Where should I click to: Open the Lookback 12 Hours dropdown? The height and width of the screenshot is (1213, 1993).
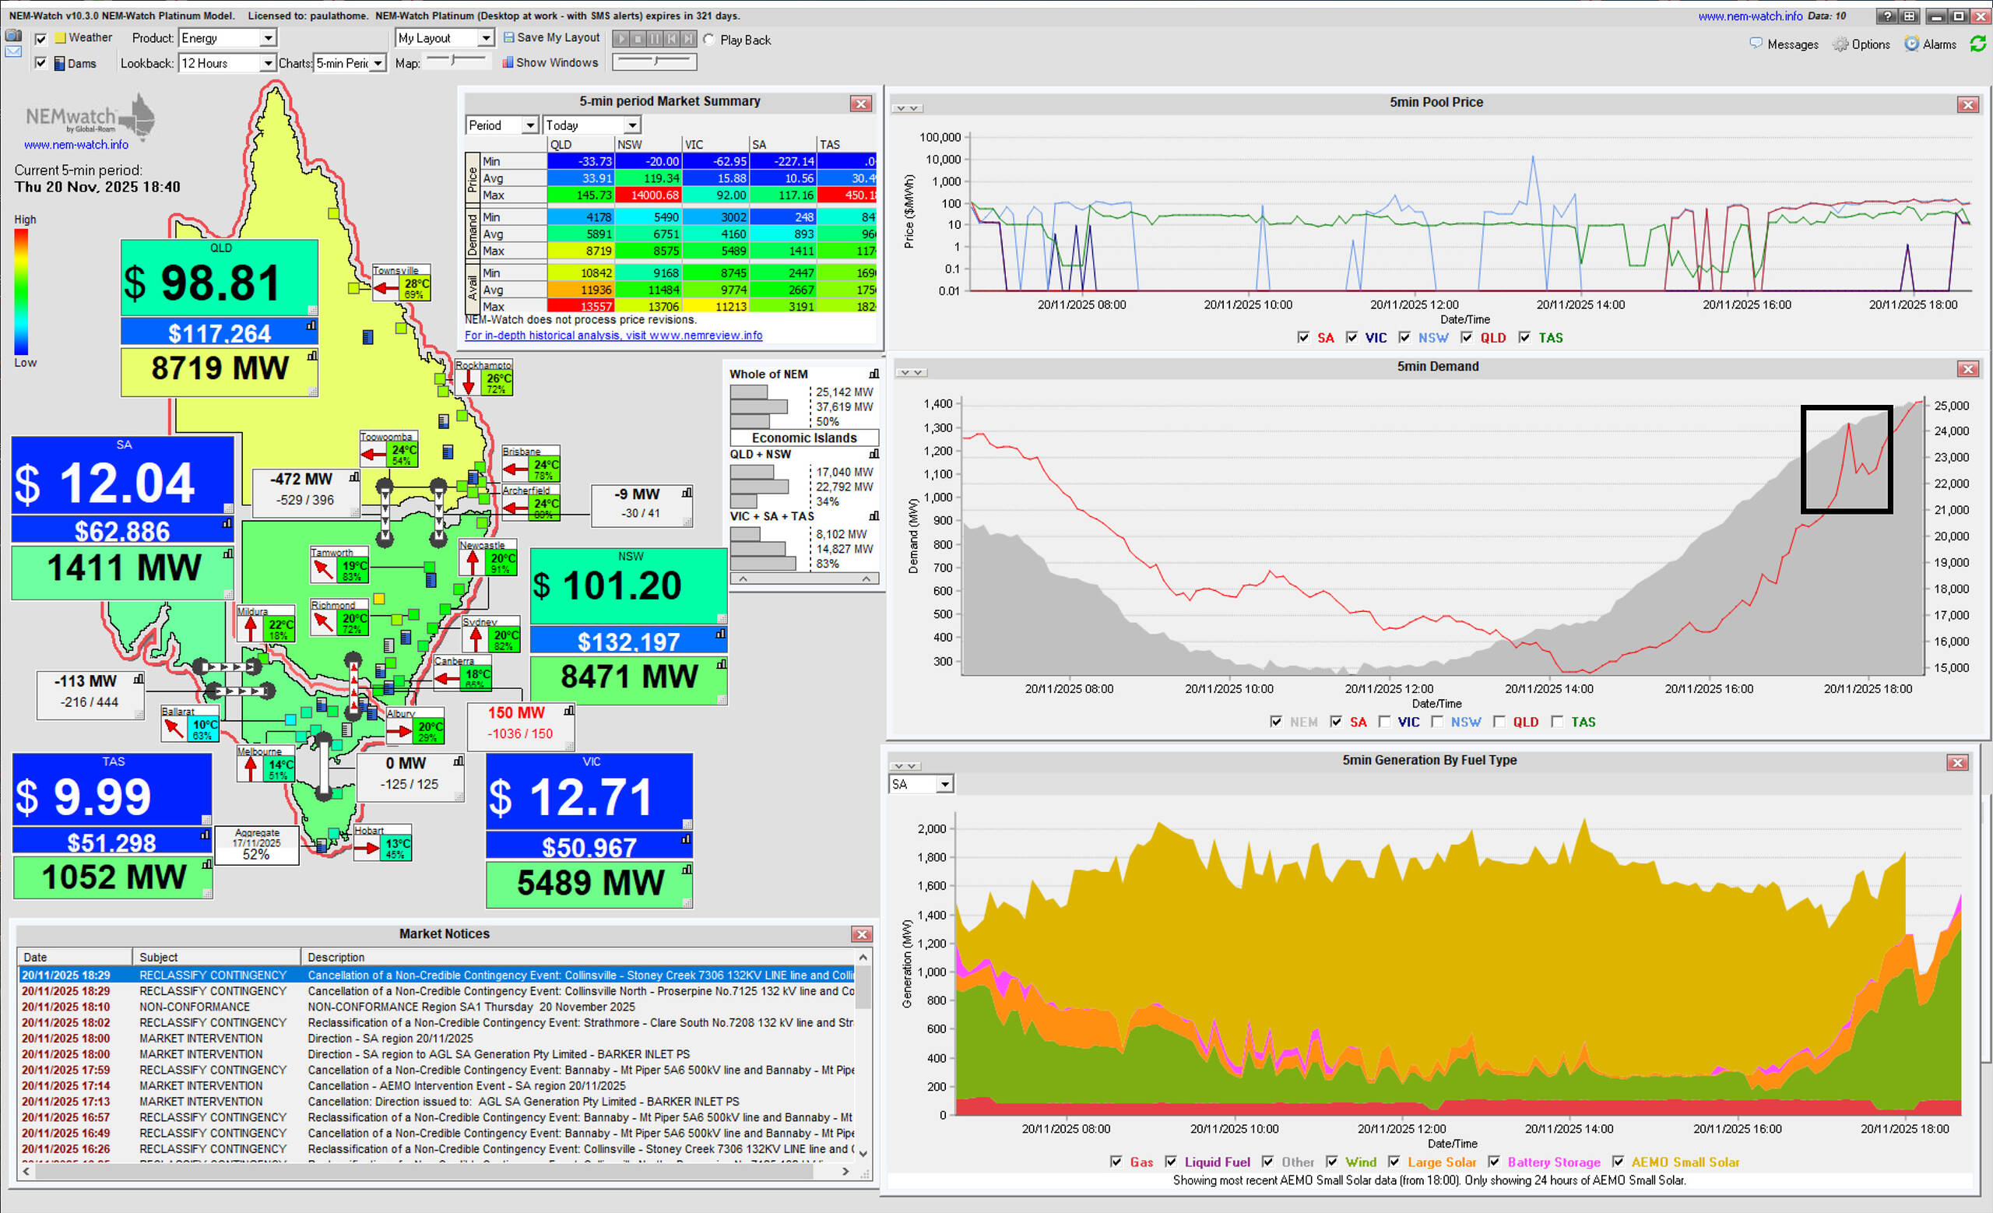[x=268, y=63]
